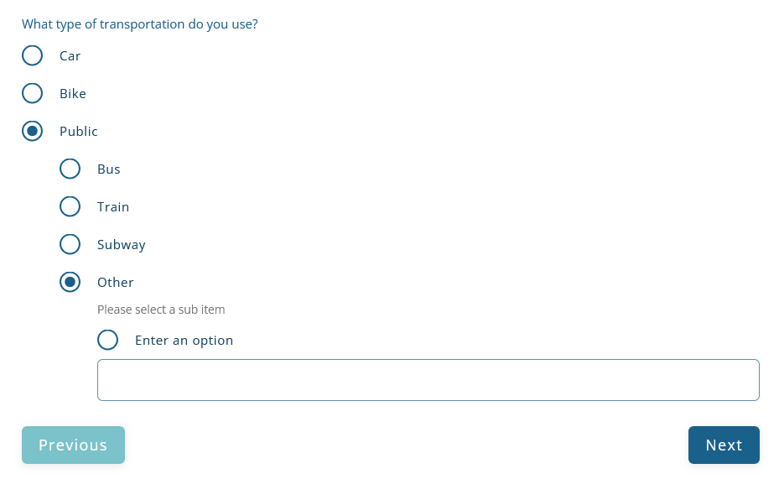Image resolution: width=779 pixels, height=479 pixels.
Task: Click the 'Train' label text
Action: point(113,207)
